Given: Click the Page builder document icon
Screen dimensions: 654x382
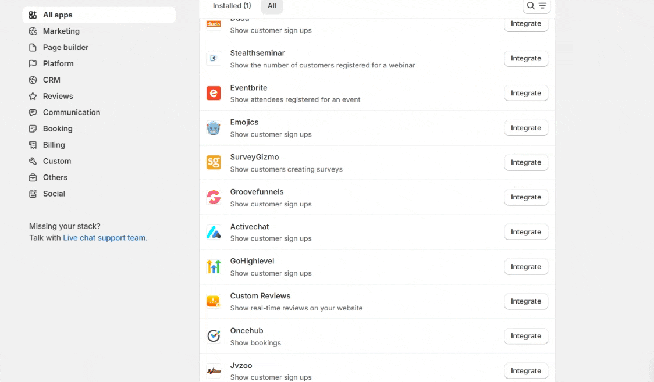Looking at the screenshot, I should pos(33,48).
